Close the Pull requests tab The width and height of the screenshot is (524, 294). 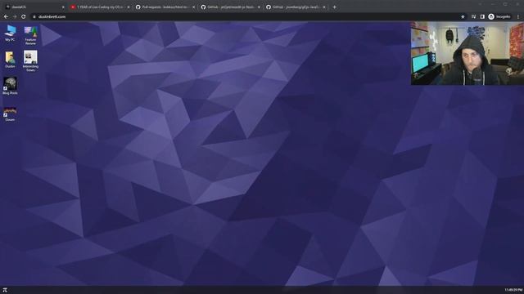(193, 7)
